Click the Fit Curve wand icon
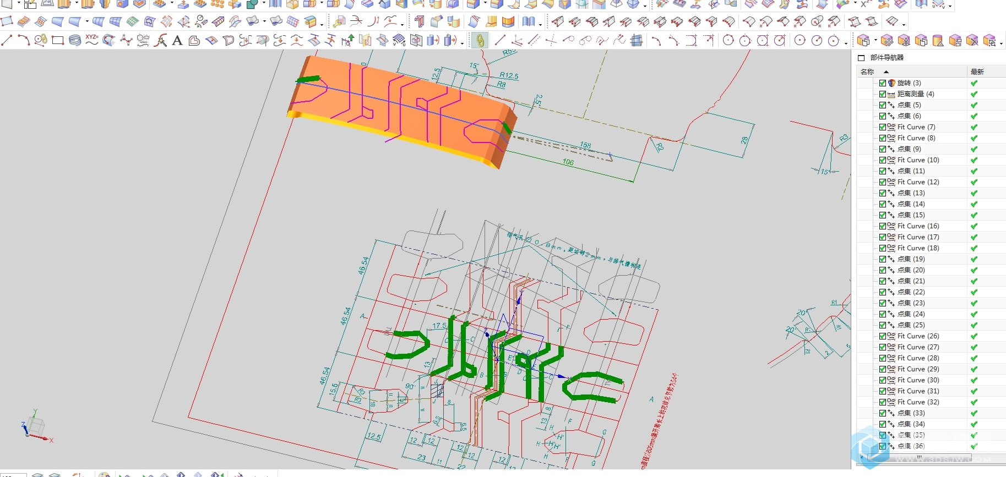1006x477 pixels. [160, 40]
